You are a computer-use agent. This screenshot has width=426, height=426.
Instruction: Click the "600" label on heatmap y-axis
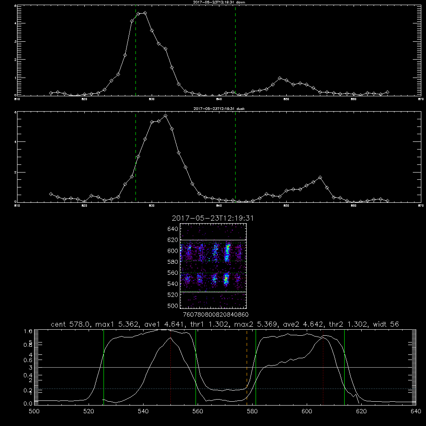coord(173,251)
